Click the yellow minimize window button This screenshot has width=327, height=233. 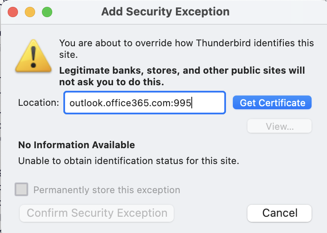click(30, 12)
